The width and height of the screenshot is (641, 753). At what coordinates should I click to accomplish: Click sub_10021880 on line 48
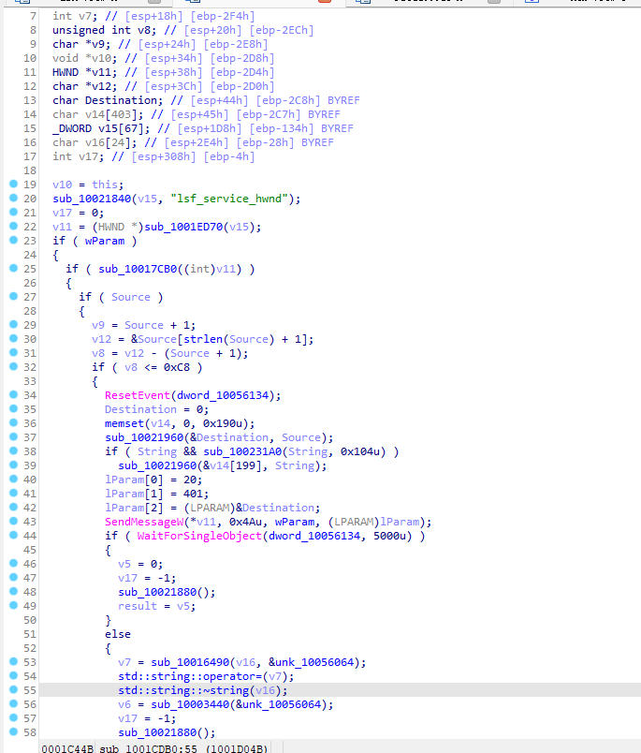click(157, 592)
